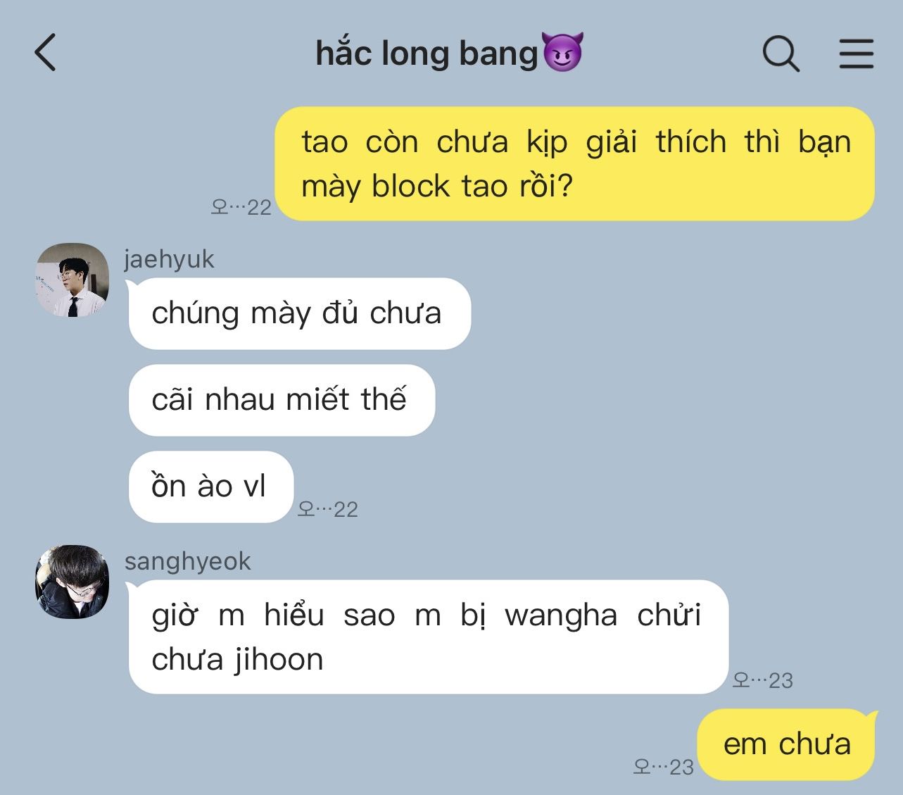Image resolution: width=903 pixels, height=795 pixels.
Task: Tap the purple devil emoji in the title
Action: coord(563,52)
